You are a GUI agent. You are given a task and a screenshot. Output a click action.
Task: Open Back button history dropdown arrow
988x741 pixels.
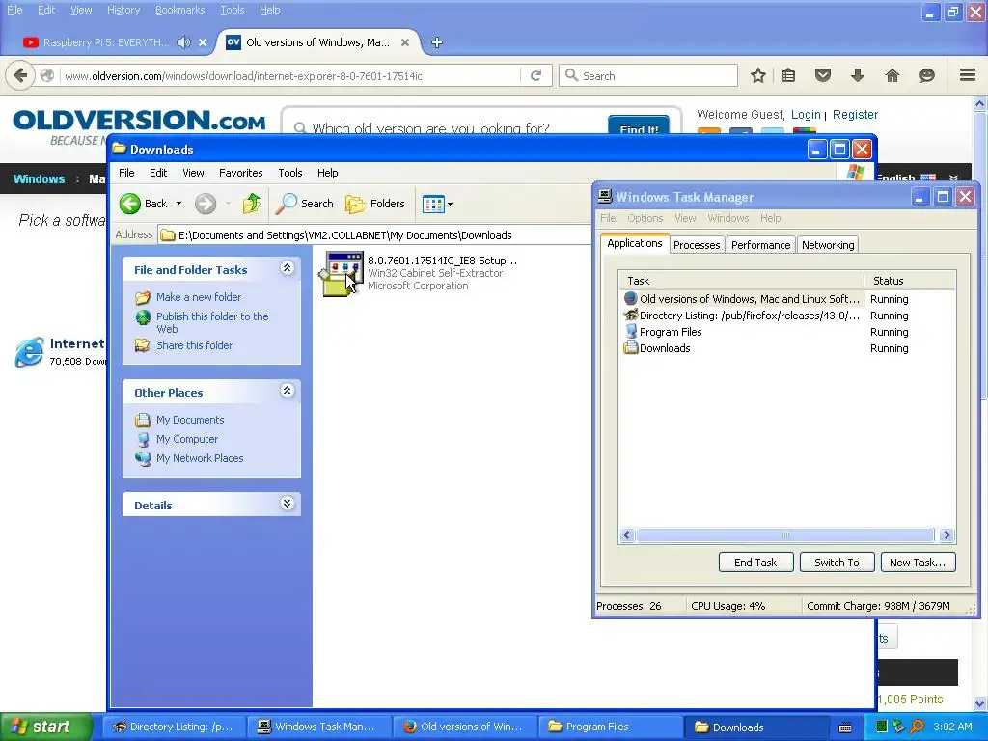click(x=178, y=204)
